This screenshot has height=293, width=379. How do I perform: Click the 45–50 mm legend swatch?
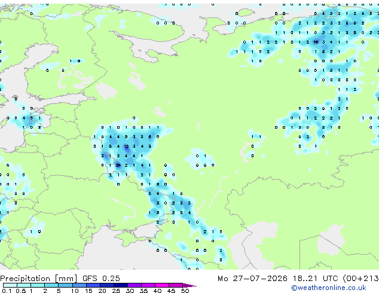pos(176,285)
